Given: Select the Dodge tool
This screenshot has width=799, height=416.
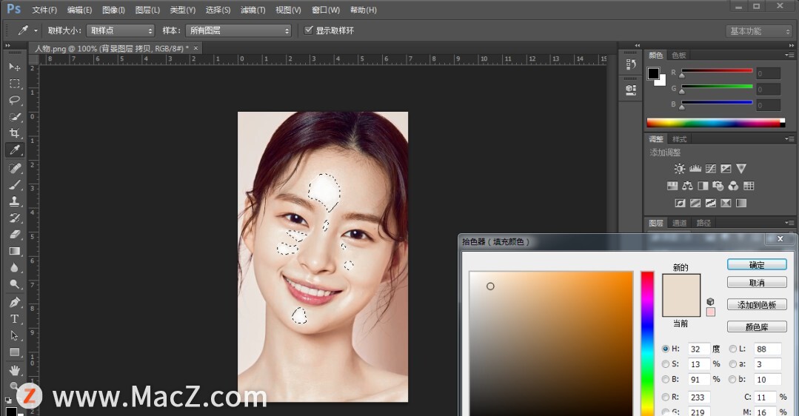Looking at the screenshot, I should (x=15, y=284).
